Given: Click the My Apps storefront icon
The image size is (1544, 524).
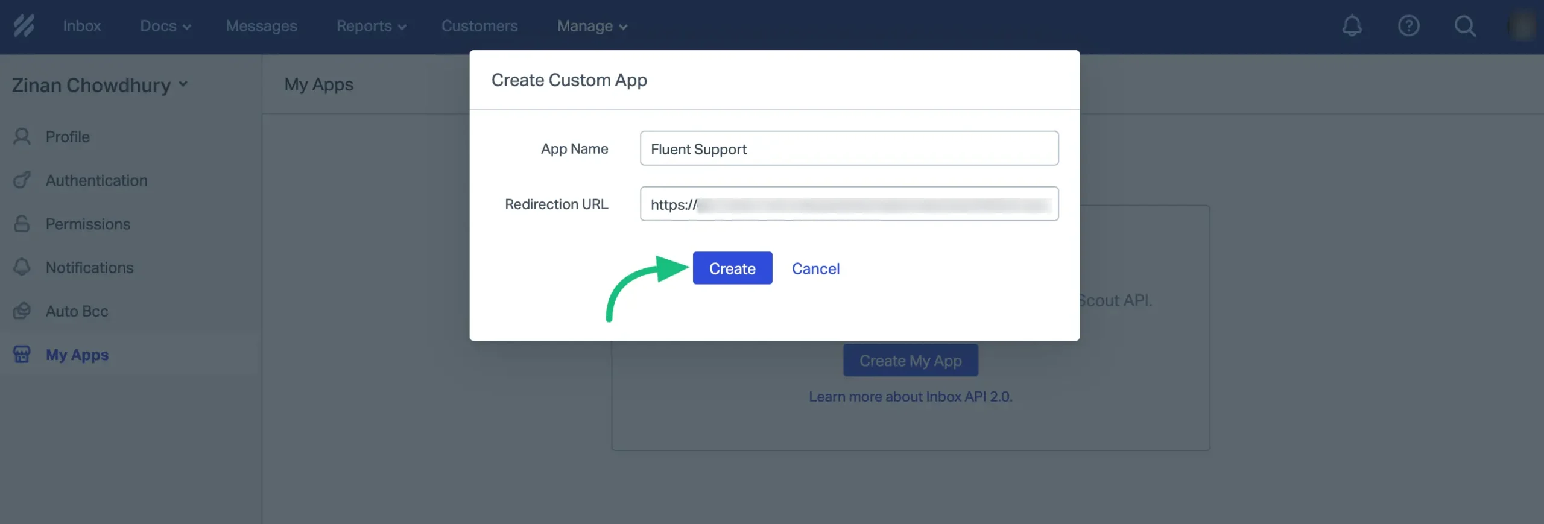Looking at the screenshot, I should 22,354.
